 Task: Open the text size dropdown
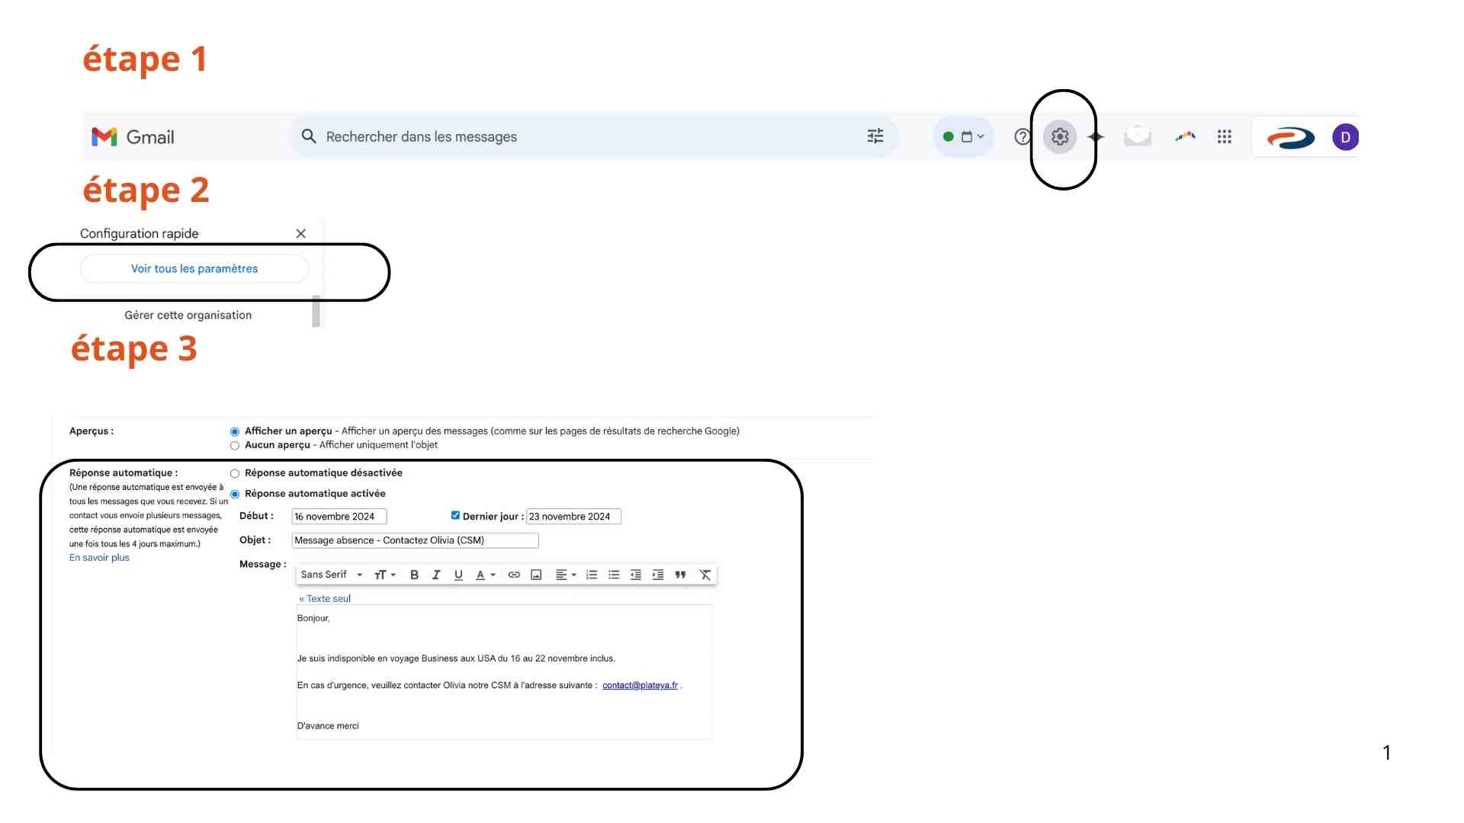pyautogui.click(x=385, y=575)
